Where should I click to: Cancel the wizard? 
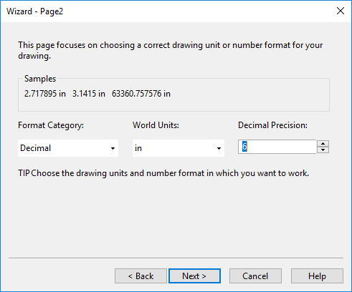255,276
